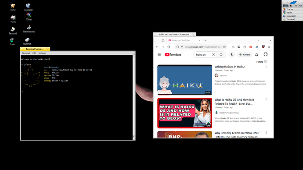Select Vision in the Deskbar
The width and height of the screenshot is (303, 170).
click(x=292, y=13)
